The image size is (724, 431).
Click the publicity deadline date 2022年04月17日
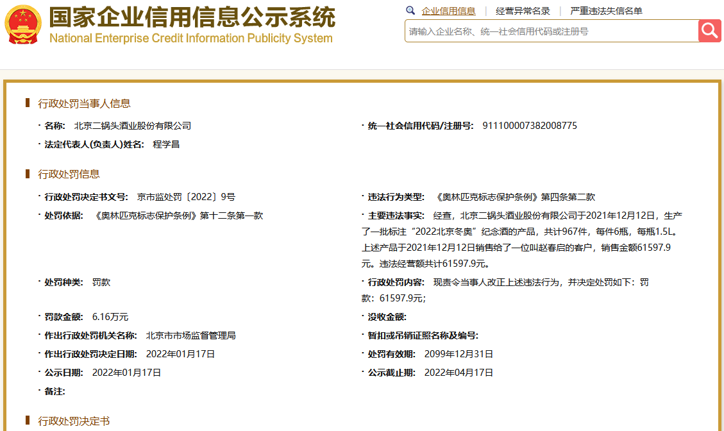(459, 373)
